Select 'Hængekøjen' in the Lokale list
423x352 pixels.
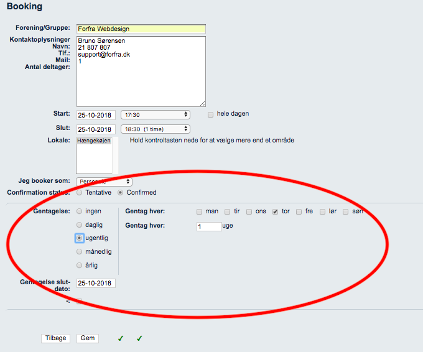click(x=94, y=141)
